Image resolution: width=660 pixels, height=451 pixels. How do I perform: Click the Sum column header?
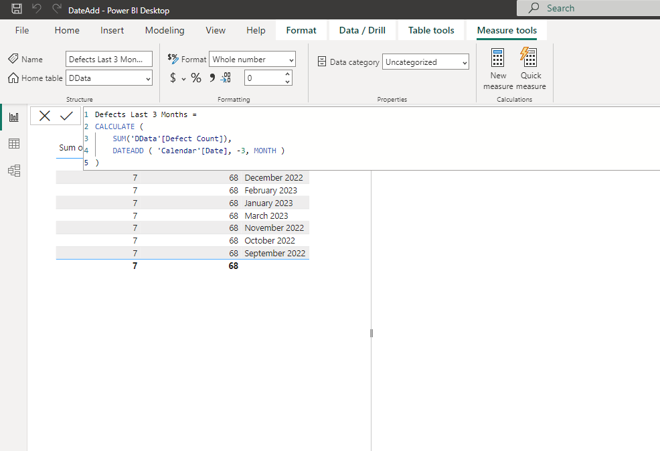click(70, 148)
